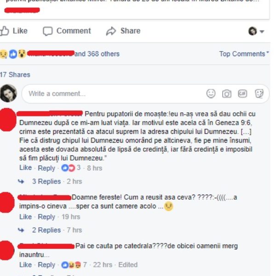Like the comment posted 19 hrs ago
The width and height of the screenshot is (276, 276).
25,217
